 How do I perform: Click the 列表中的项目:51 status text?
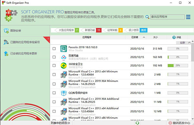pyautogui.click(x=60, y=123)
